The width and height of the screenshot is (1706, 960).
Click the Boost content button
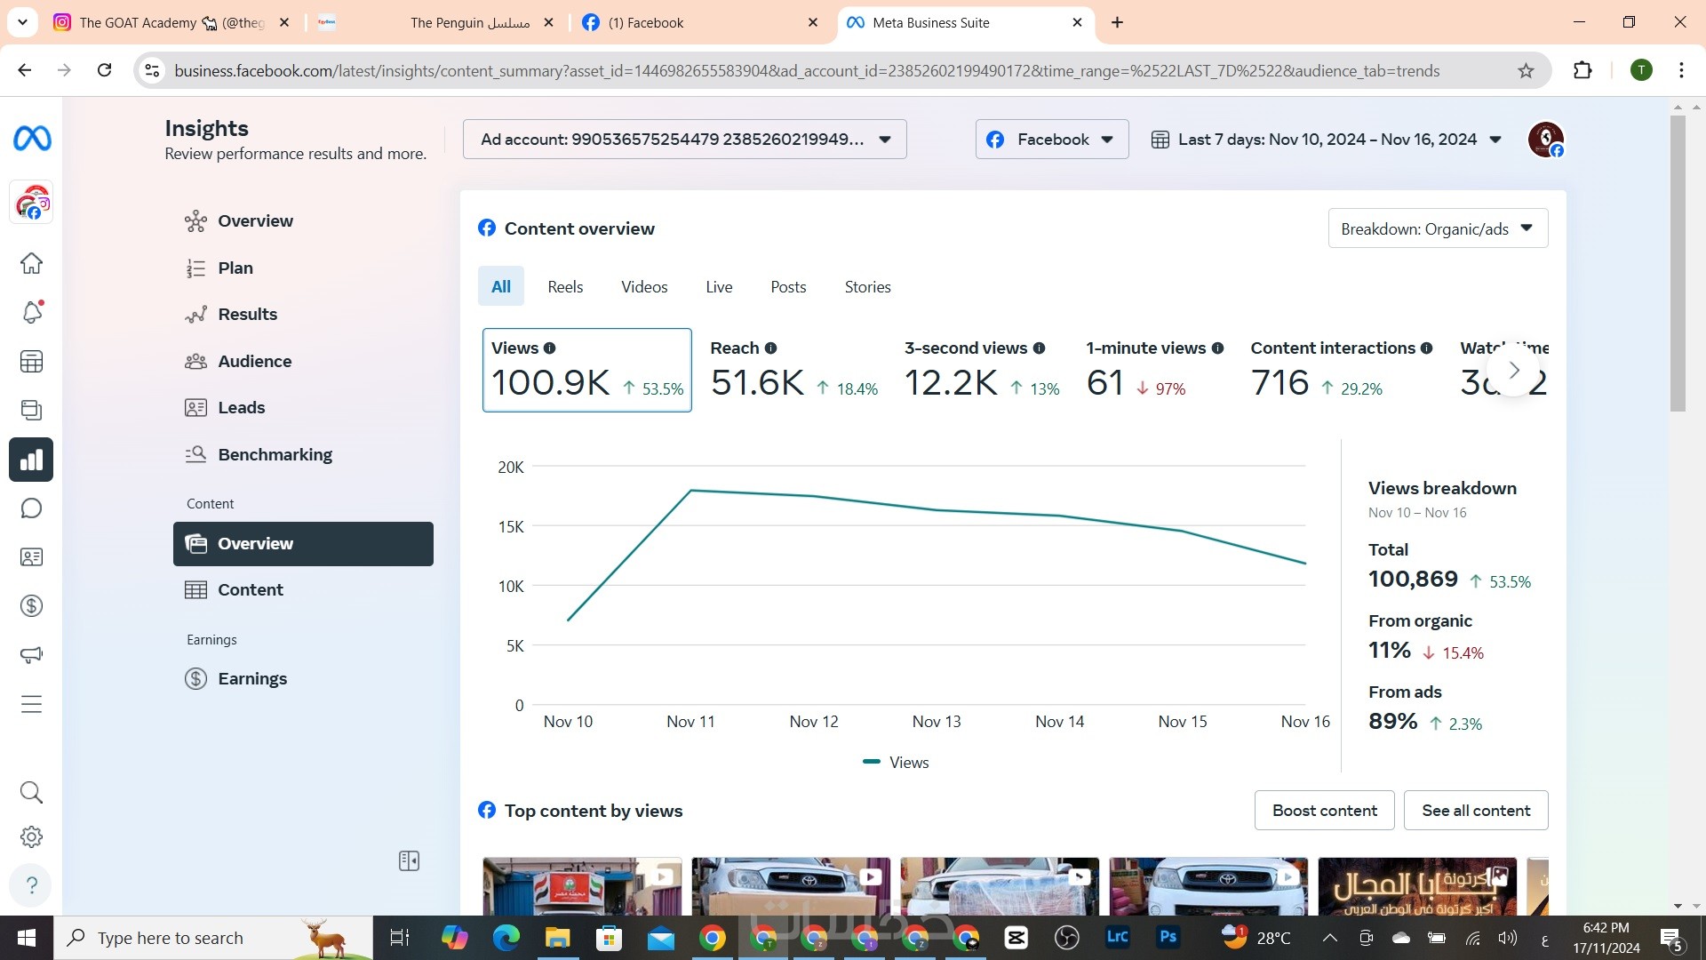1324,811
